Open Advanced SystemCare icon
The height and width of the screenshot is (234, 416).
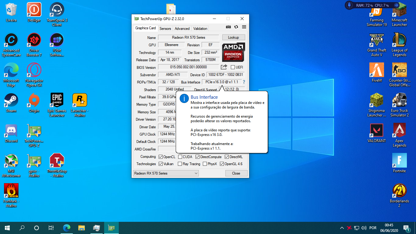[11, 45]
